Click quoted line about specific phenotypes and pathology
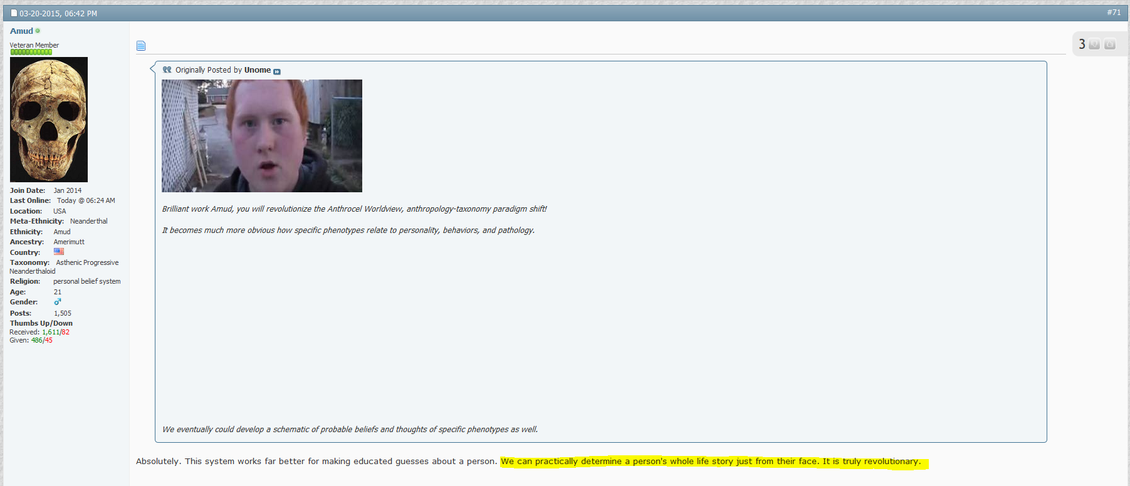Image resolution: width=1130 pixels, height=486 pixels. [348, 230]
